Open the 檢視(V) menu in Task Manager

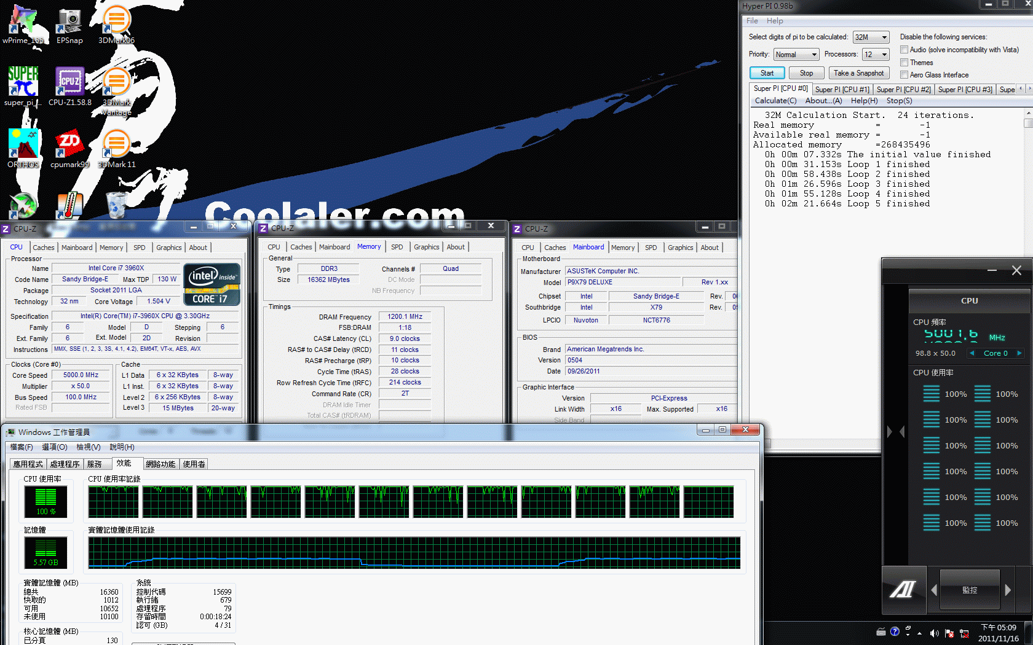pyautogui.click(x=89, y=447)
